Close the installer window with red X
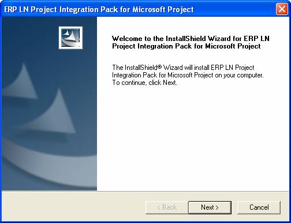 [282, 9]
